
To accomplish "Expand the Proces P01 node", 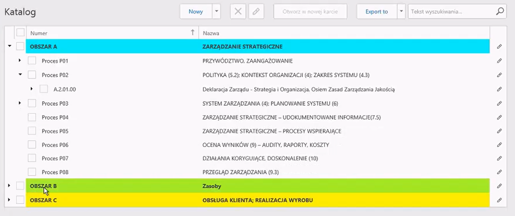I will pos(20,61).
